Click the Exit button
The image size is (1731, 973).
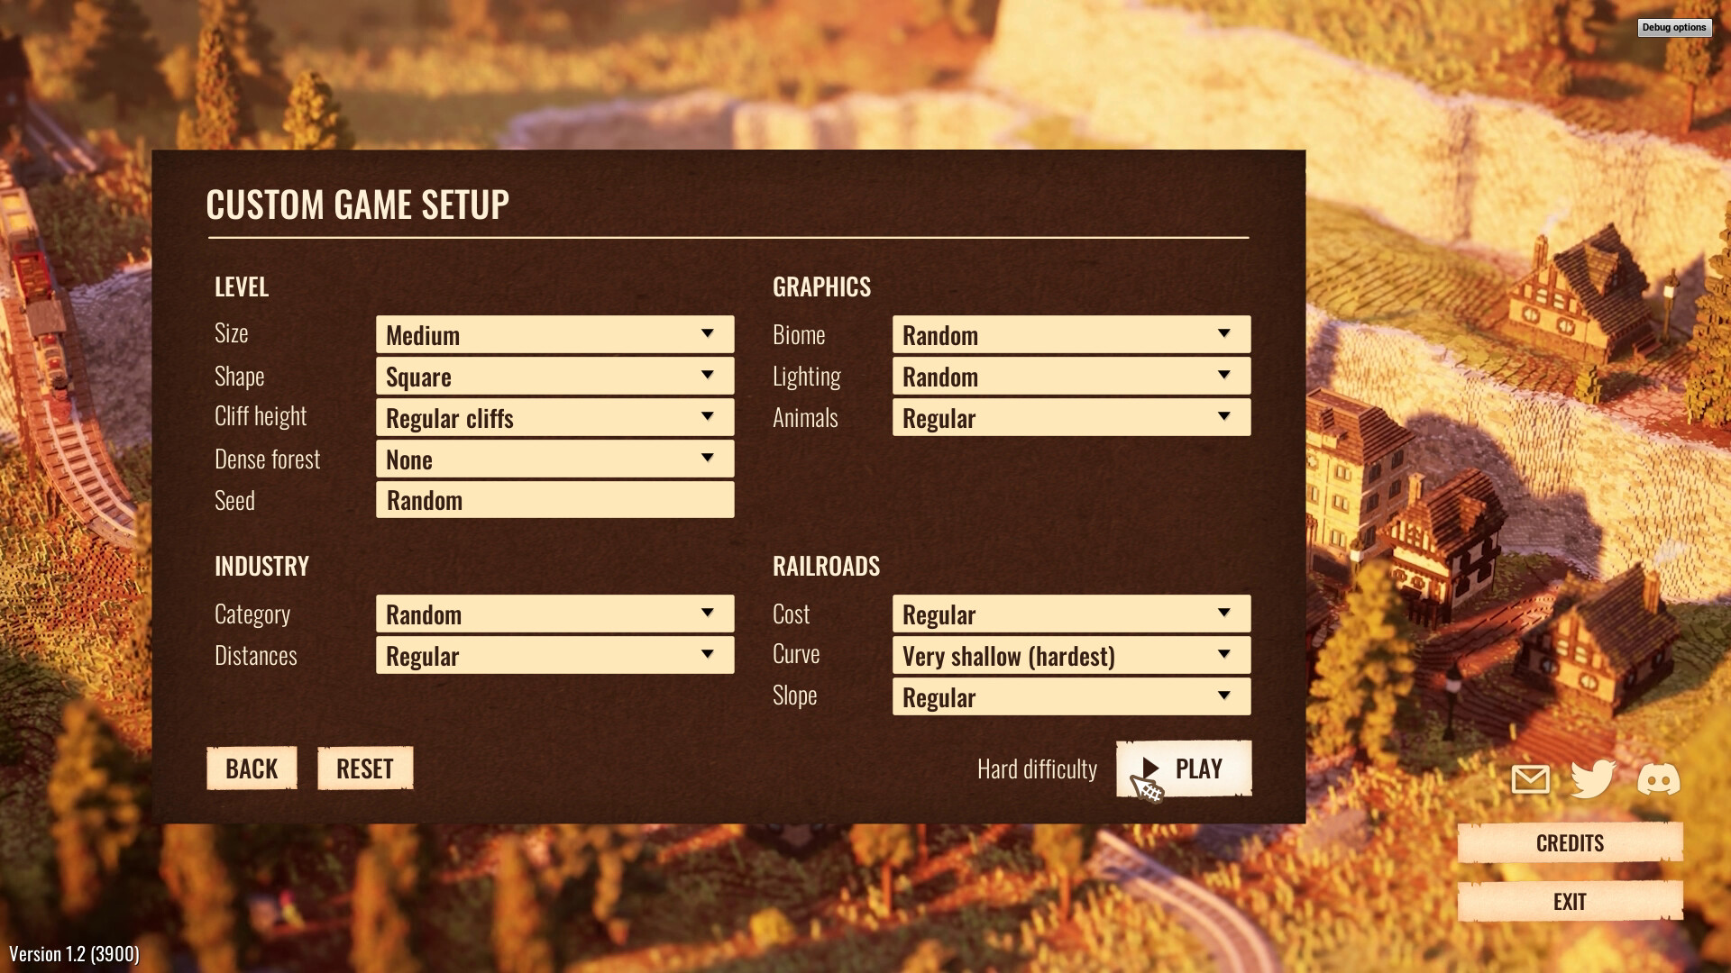coord(1571,901)
